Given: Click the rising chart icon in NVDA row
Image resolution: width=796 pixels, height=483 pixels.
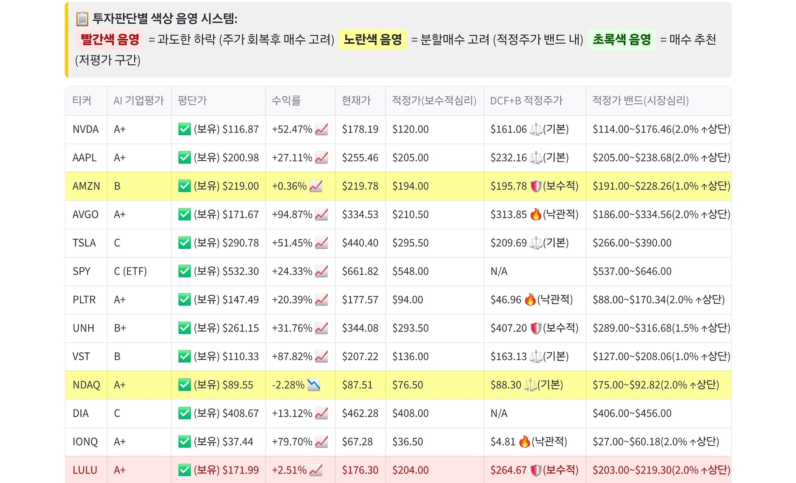Looking at the screenshot, I should [x=322, y=129].
